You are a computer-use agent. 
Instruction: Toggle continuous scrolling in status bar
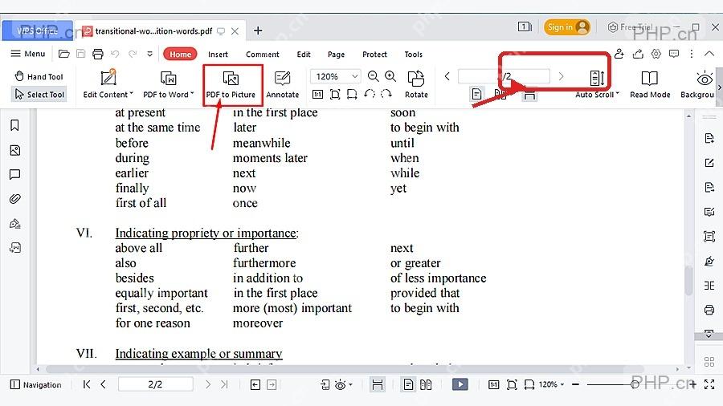378,384
